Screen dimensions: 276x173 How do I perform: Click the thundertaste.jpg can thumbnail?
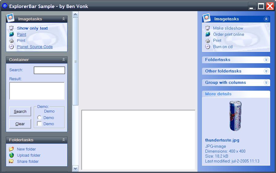236,116
